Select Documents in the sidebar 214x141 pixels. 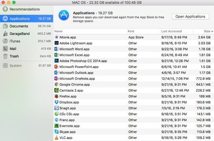point(26,26)
